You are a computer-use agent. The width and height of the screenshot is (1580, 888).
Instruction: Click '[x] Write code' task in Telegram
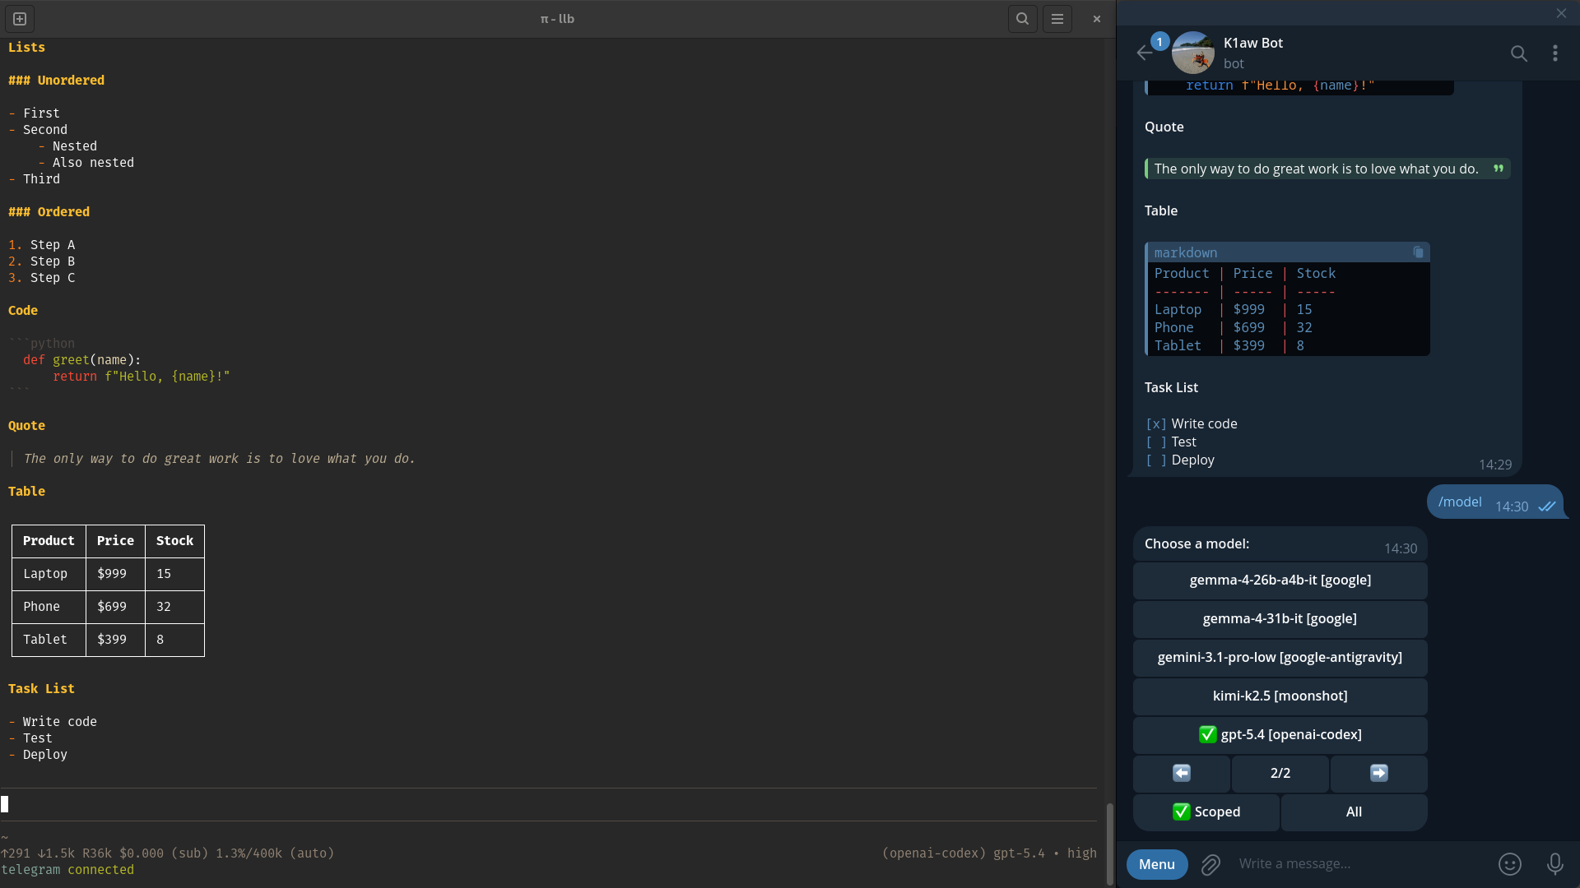tap(1192, 424)
